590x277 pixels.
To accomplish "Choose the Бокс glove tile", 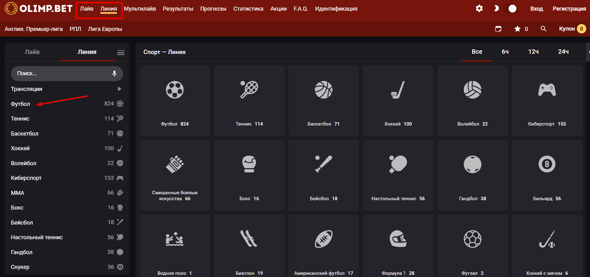I will coord(249,175).
